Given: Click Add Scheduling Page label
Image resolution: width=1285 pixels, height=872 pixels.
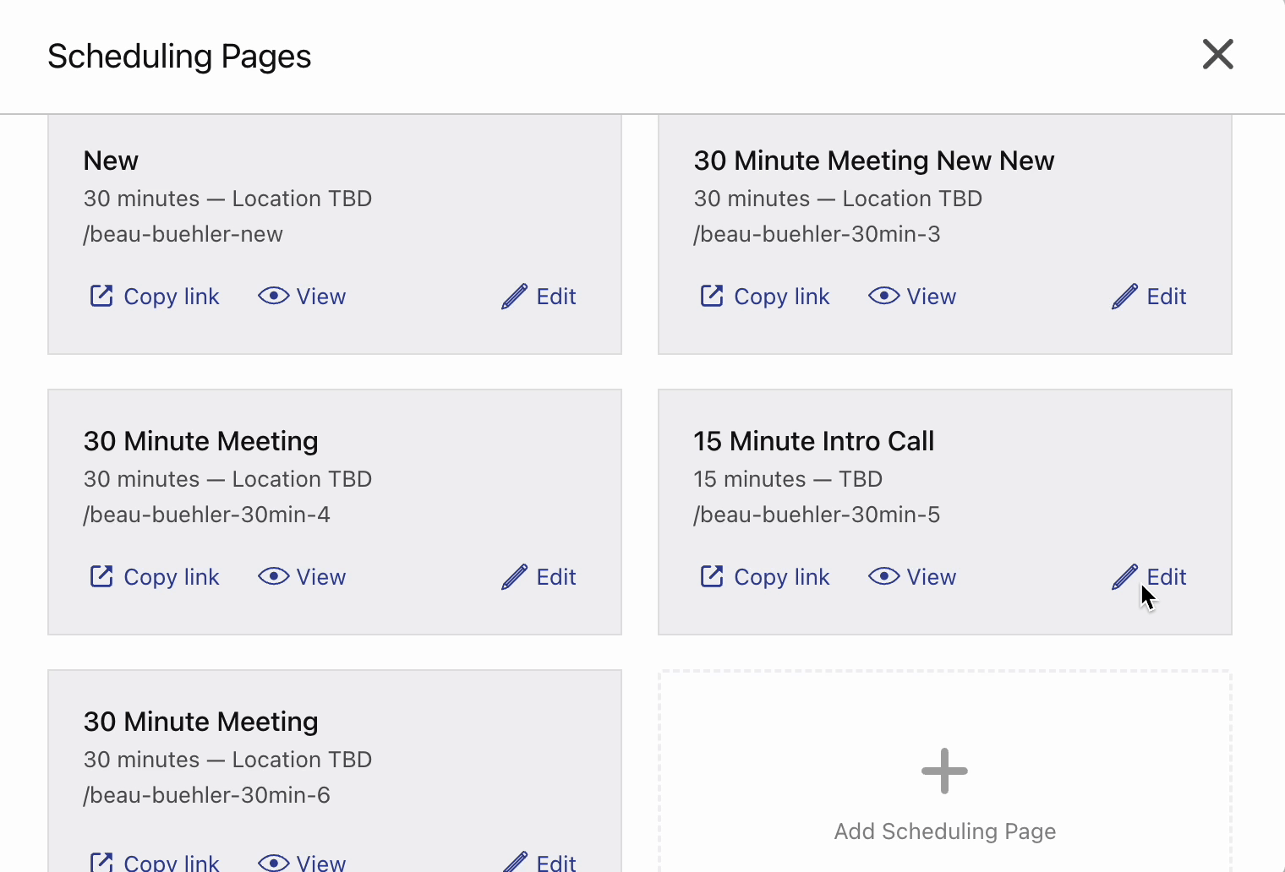Looking at the screenshot, I should click(x=945, y=831).
